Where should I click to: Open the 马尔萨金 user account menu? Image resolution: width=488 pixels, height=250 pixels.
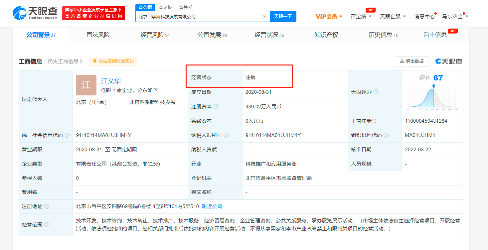pos(455,16)
